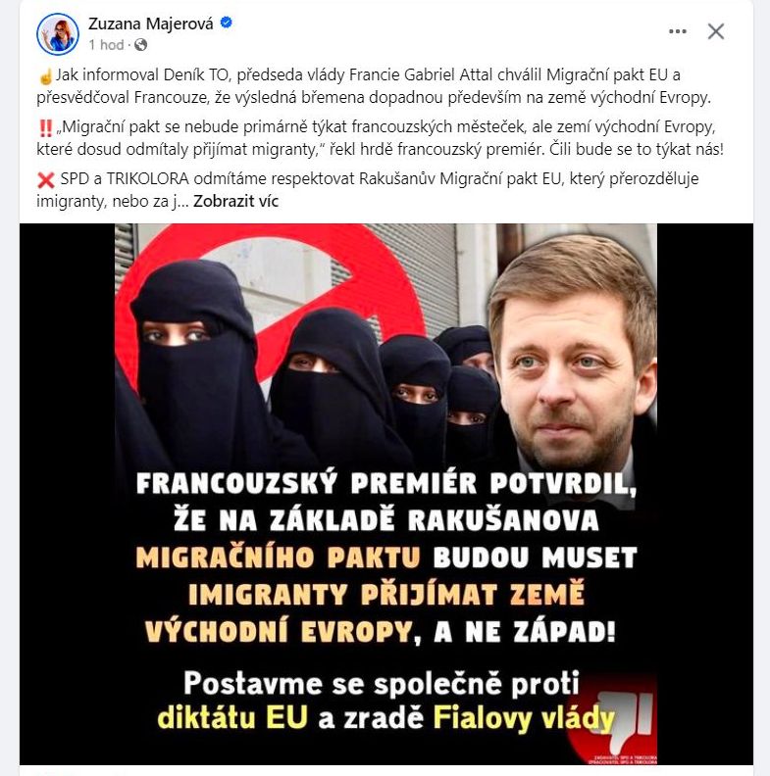Open the '1 hod' post timestamp
The width and height of the screenshot is (770, 776).
click(106, 45)
